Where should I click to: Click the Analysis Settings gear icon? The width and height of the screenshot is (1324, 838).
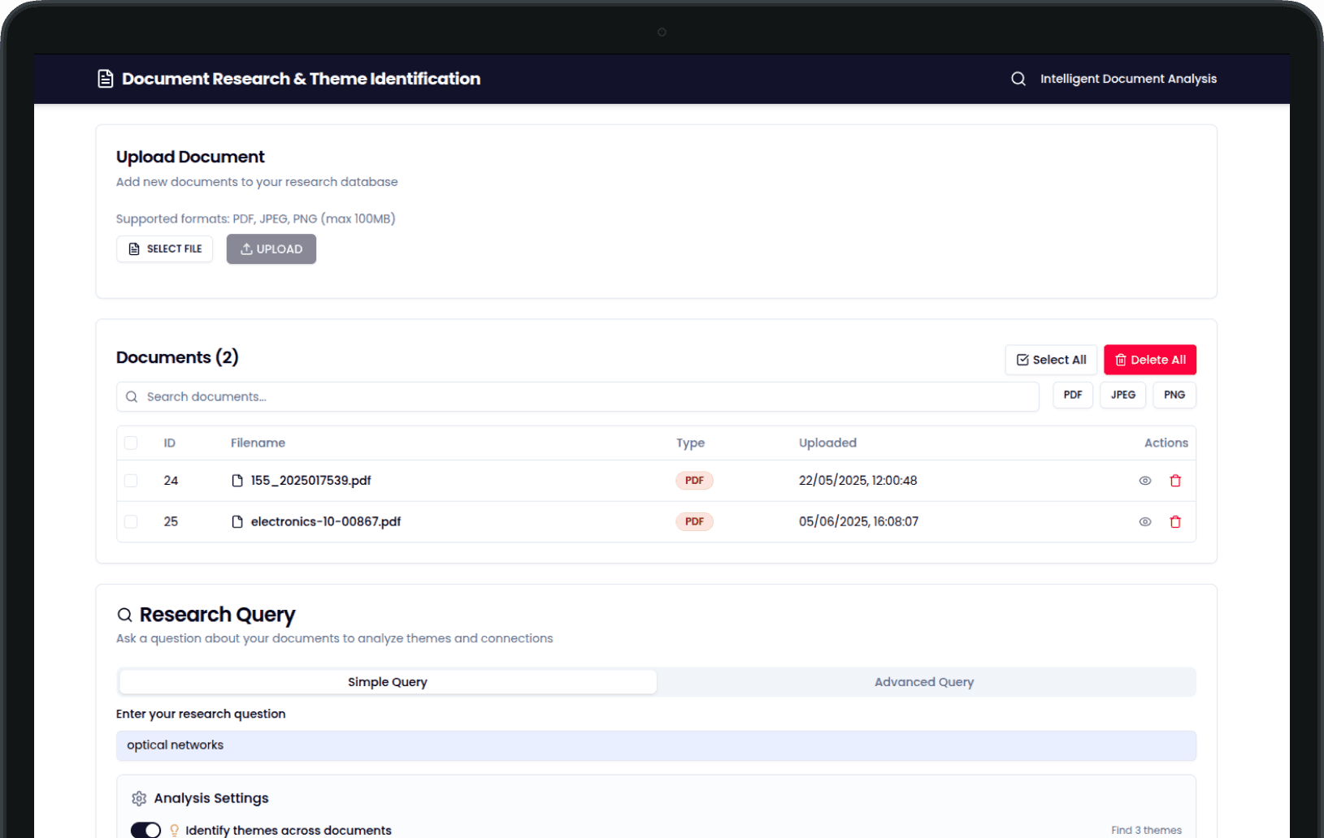(139, 798)
